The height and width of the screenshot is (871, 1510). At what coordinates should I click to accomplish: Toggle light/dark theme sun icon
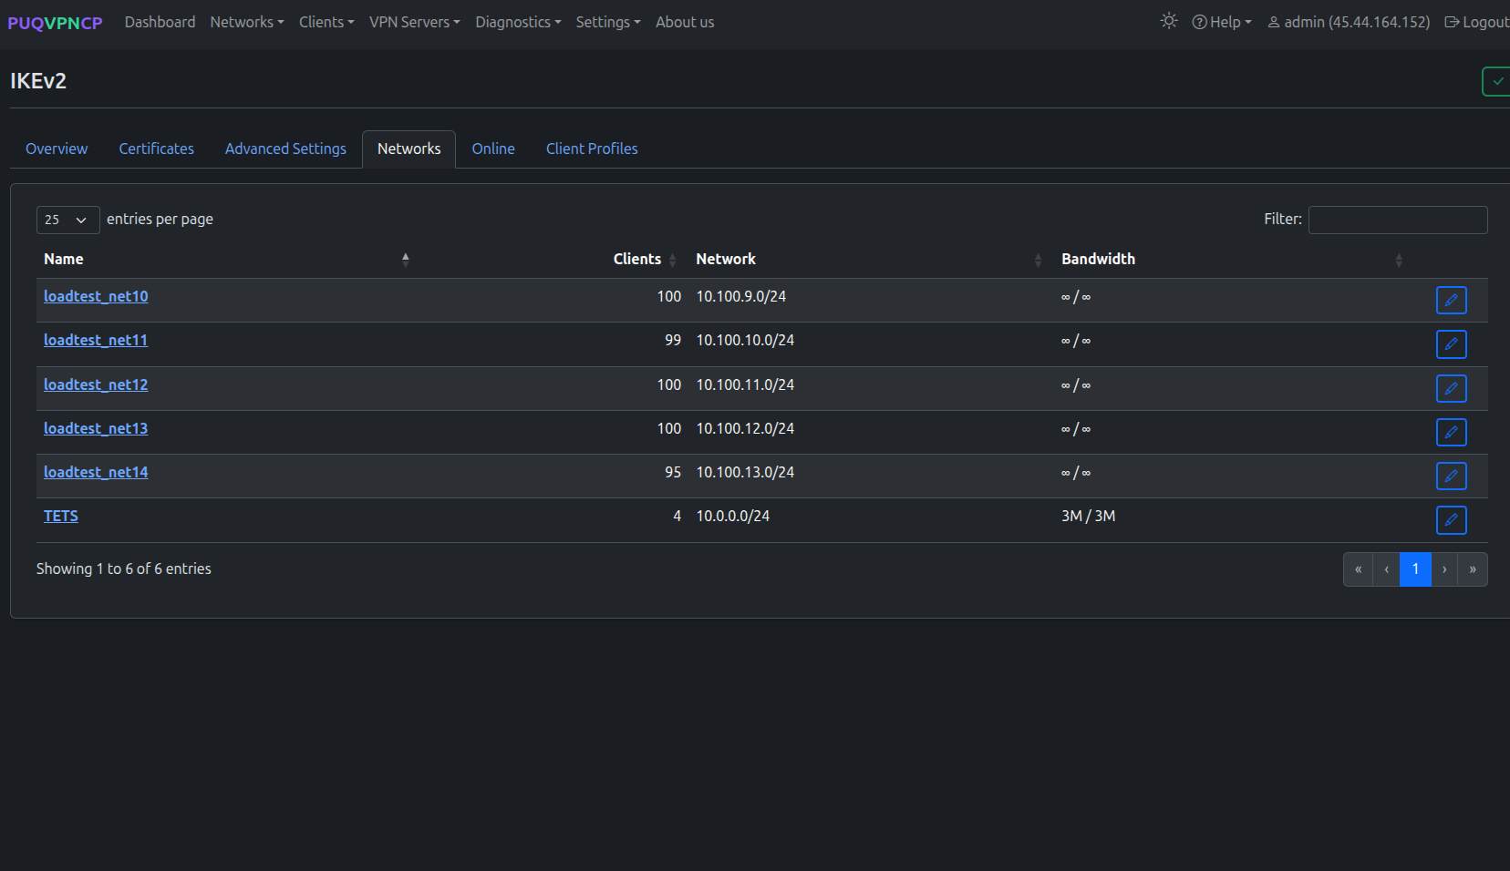pos(1169,21)
